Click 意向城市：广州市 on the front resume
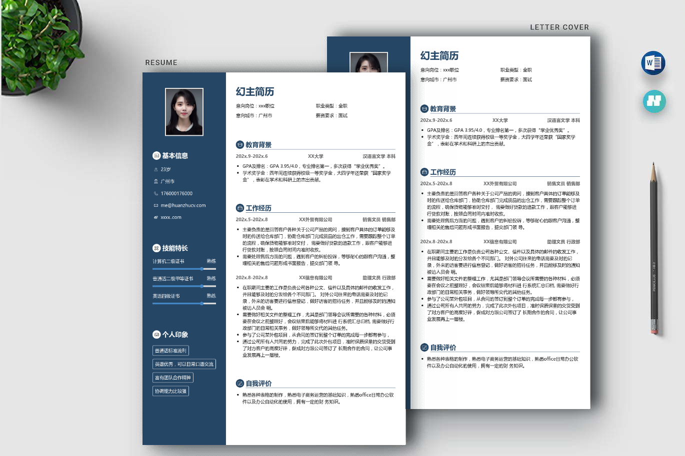The image size is (685, 456). point(254,116)
